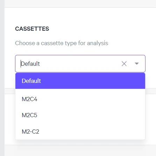This screenshot has height=156, width=156.
Task: Select the highlighted Default option
Action: pyautogui.click(x=80, y=81)
